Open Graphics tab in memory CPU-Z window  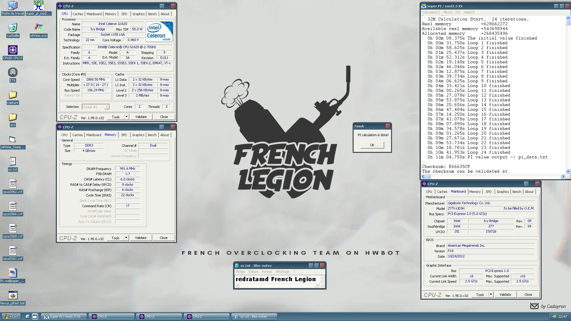138,135
